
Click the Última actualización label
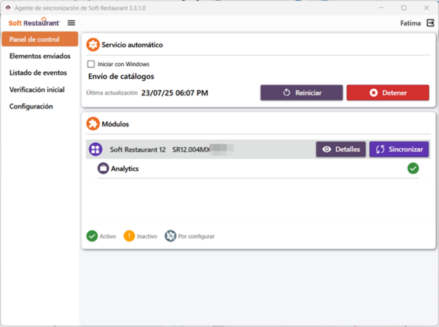pyautogui.click(x=112, y=93)
